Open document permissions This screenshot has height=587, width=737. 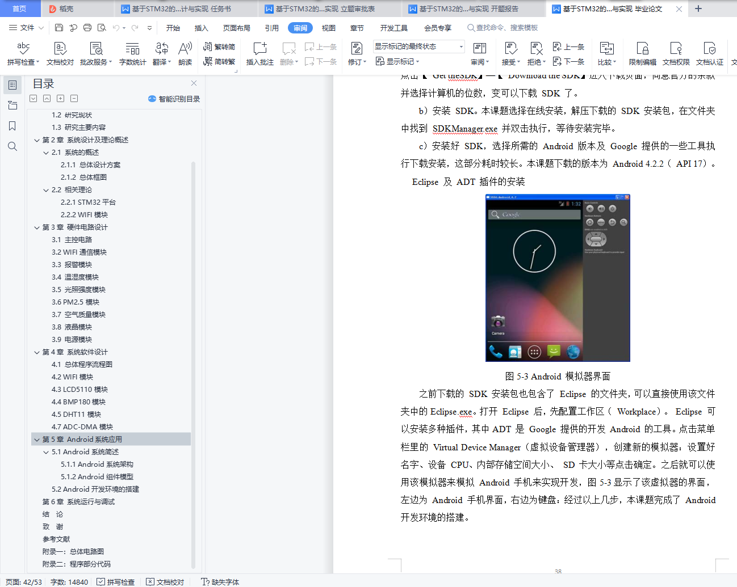676,54
